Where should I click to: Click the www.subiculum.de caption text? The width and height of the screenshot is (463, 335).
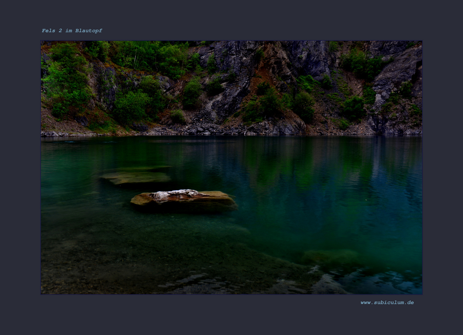pyautogui.click(x=387, y=302)
